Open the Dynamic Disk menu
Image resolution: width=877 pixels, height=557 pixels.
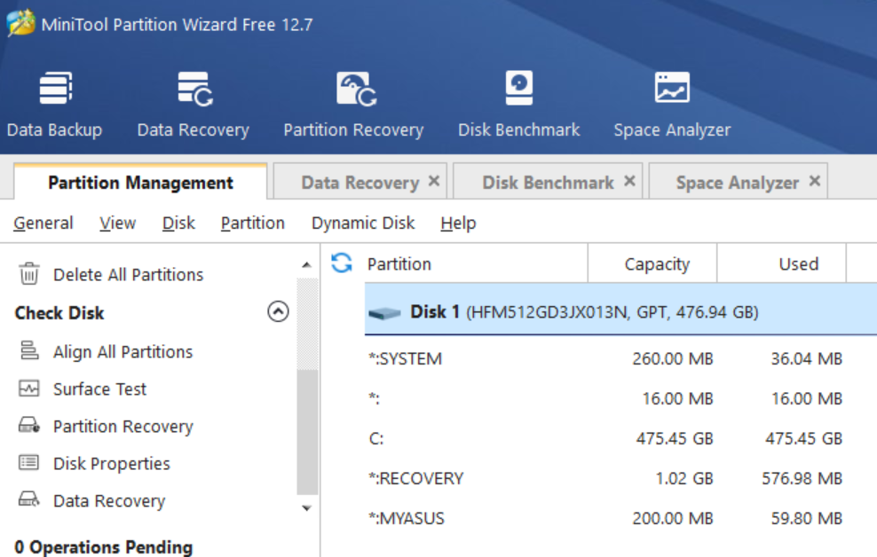363,223
